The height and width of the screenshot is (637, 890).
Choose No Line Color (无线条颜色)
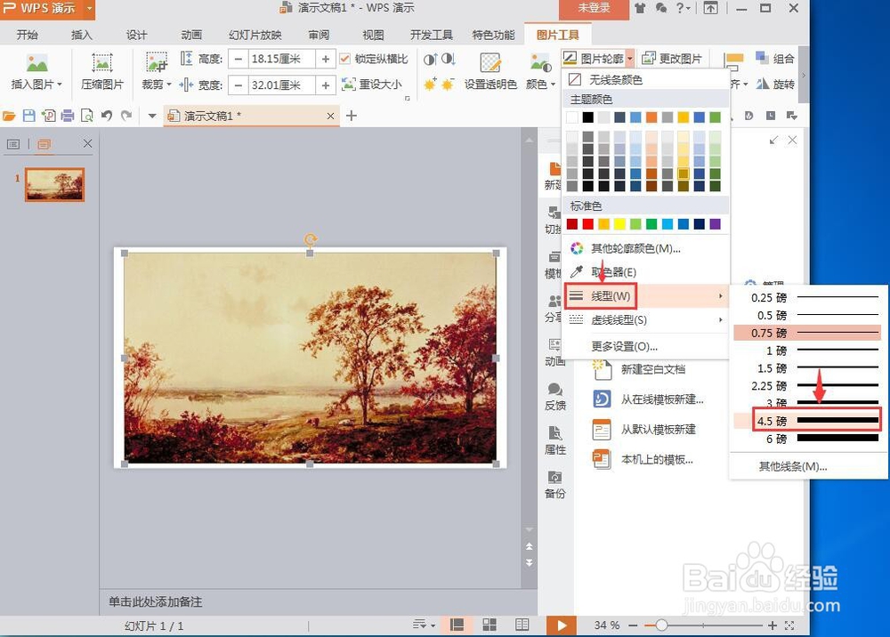(644, 79)
